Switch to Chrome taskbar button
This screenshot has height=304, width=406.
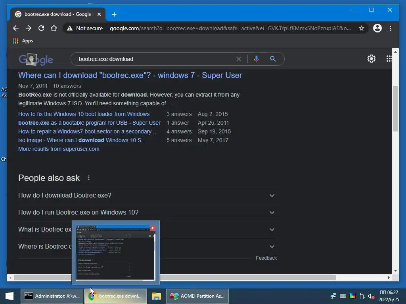pyautogui.click(x=115, y=296)
